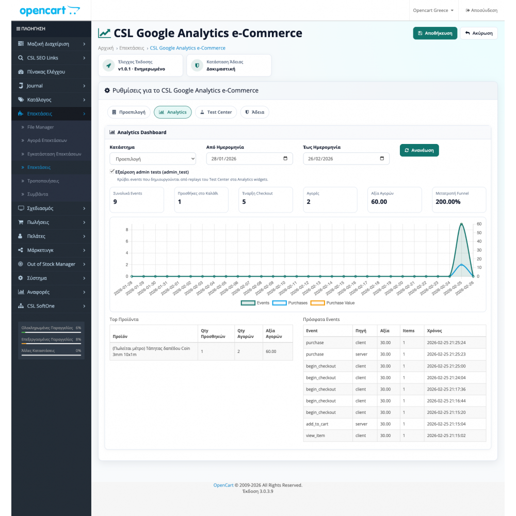The width and height of the screenshot is (516, 516).
Task: Click the Σχεδιασμός monitor icon
Action: (21, 208)
